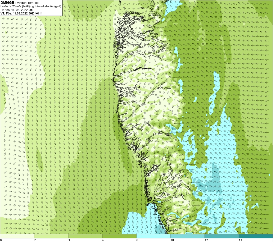Click the 10–12 m/s cyan legend swatch
273x242 pixels.
pyautogui.click(x=188, y=236)
